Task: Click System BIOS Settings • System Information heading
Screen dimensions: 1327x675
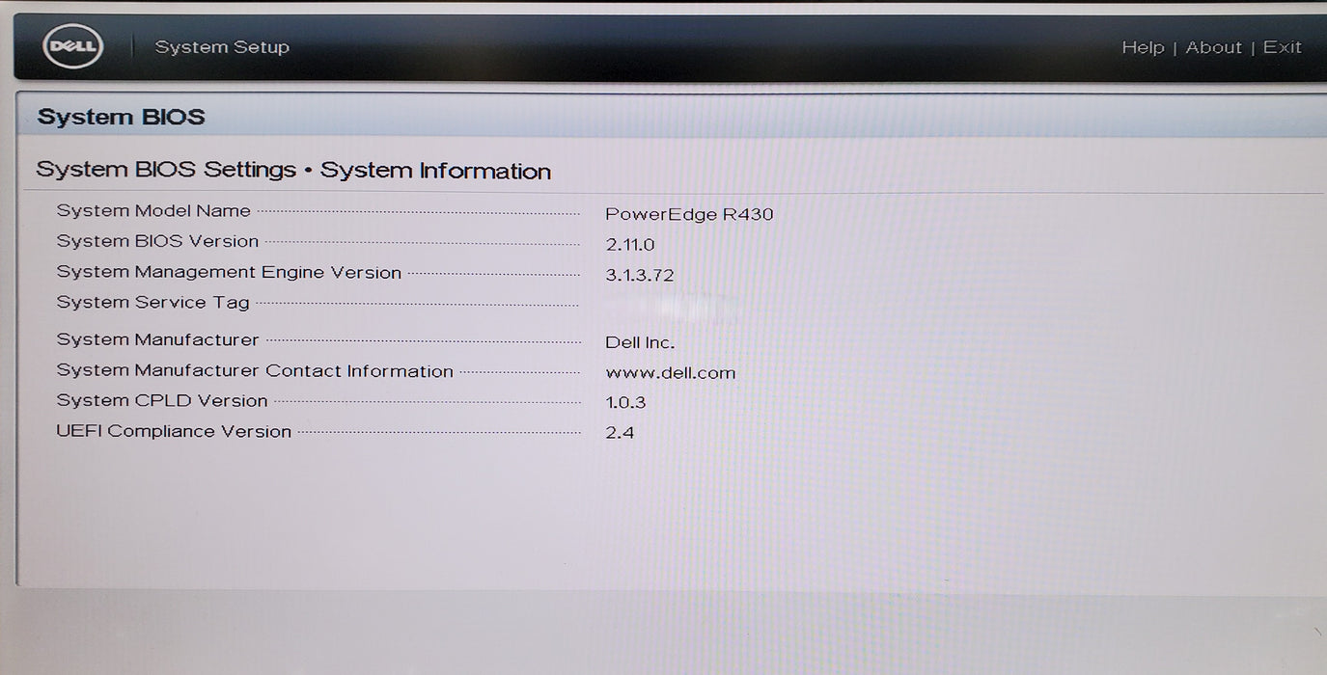Action: pos(293,171)
